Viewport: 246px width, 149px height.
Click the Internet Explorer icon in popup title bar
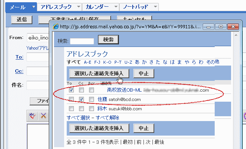coord(56,27)
